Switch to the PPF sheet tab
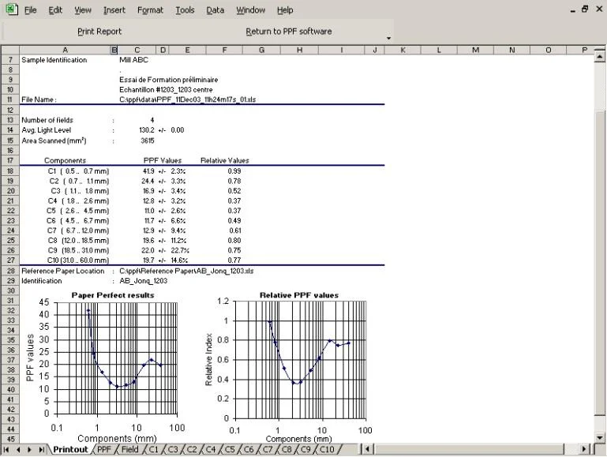Viewport: 607px width, 457px height. (x=103, y=449)
